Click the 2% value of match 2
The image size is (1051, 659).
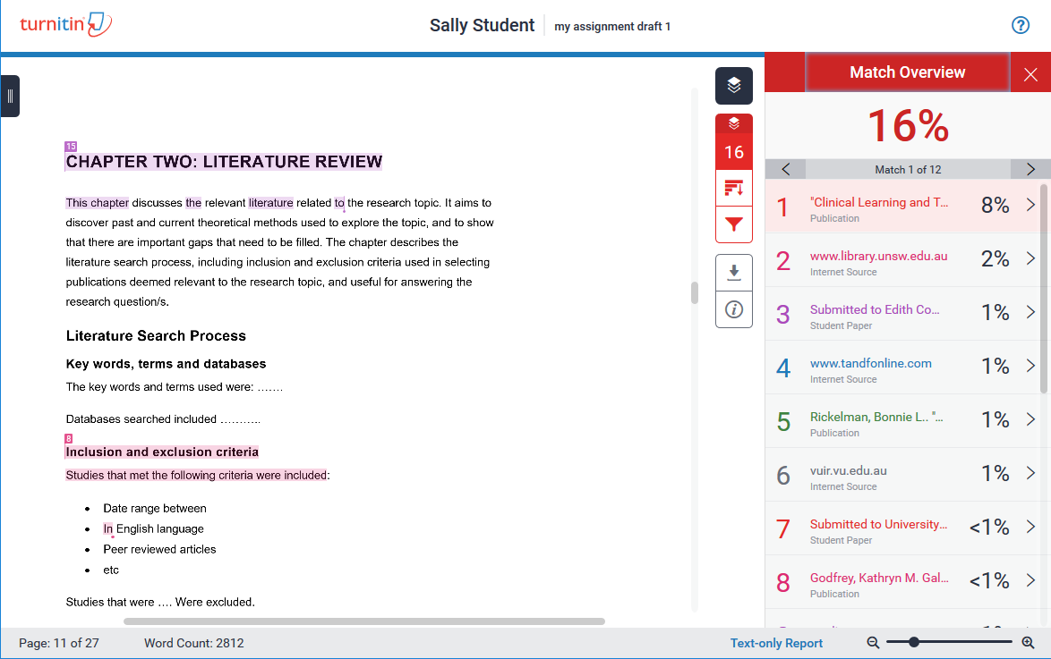click(x=995, y=258)
